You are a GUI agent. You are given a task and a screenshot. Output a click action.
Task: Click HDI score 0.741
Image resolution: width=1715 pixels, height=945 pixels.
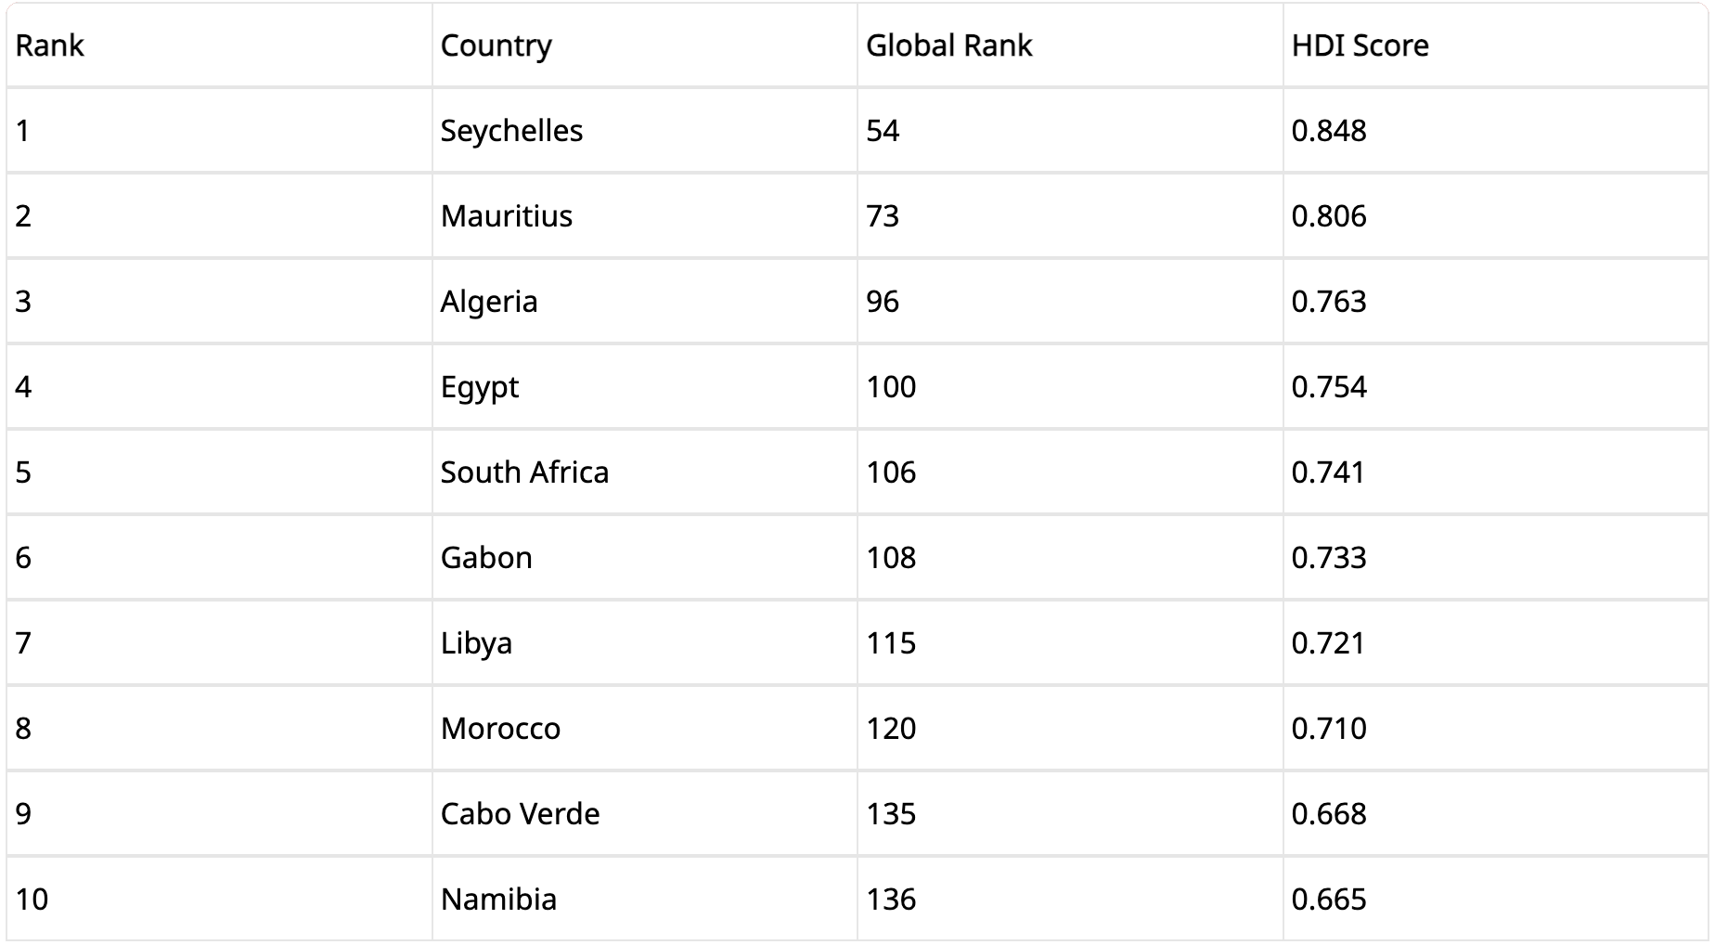pyautogui.click(x=1329, y=472)
